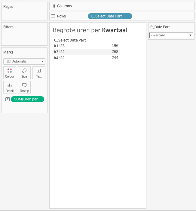Click the text icon beside SUM(Uren per) pill
Viewport: 196px width, 211px height.
pos(8,99)
